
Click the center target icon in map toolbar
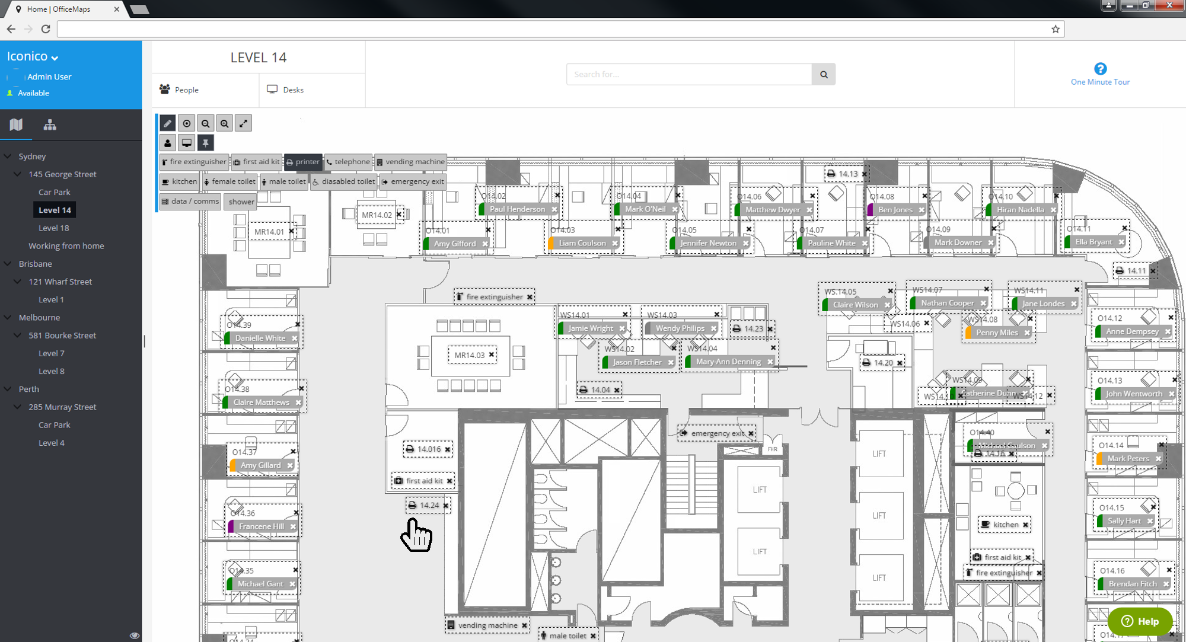(x=186, y=123)
